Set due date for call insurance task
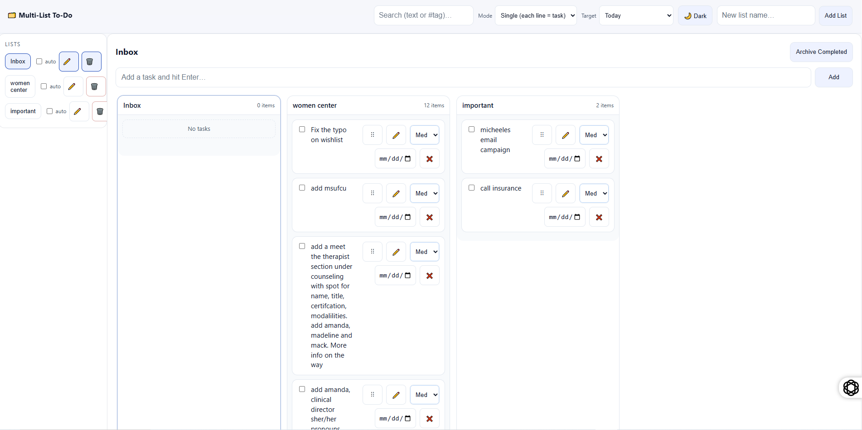This screenshot has height=430, width=862. pos(565,217)
